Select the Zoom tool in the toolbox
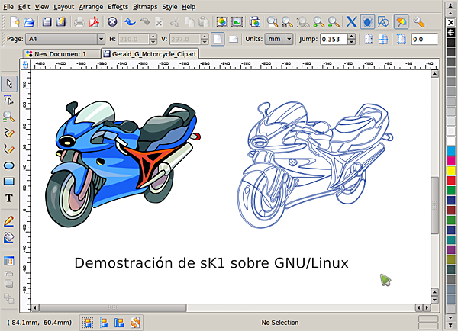This screenshot has height=331, width=458. coord(8,117)
